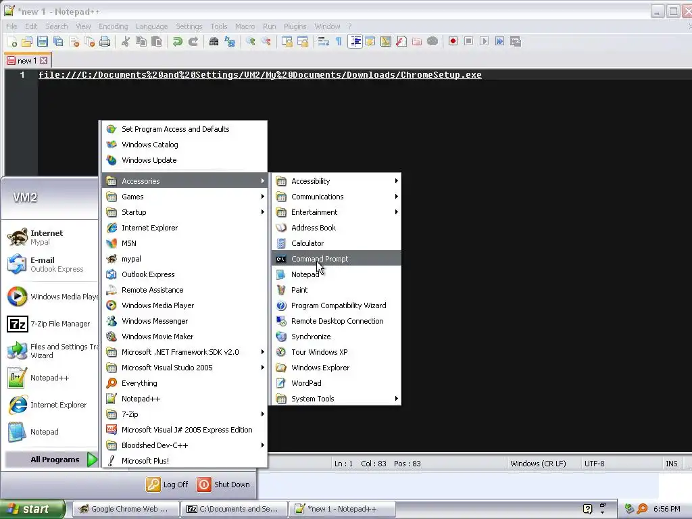
Task: Open the Plugins menu
Action: click(x=295, y=26)
